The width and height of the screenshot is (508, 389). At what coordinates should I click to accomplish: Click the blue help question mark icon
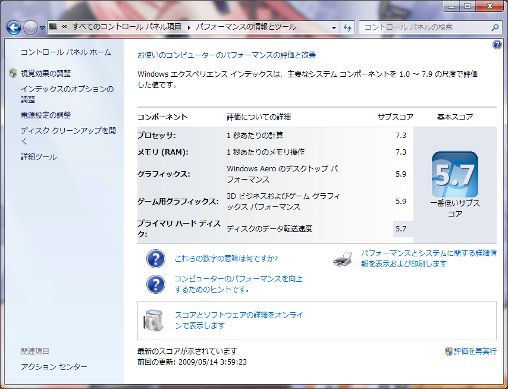coord(497,45)
